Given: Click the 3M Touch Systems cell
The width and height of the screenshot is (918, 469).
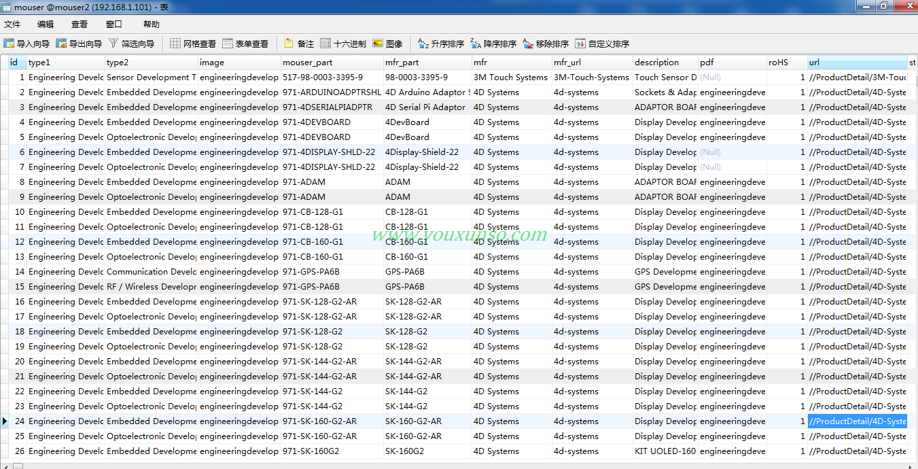Looking at the screenshot, I should pyautogui.click(x=512, y=77).
